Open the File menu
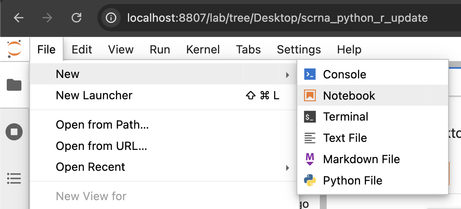 click(x=46, y=49)
